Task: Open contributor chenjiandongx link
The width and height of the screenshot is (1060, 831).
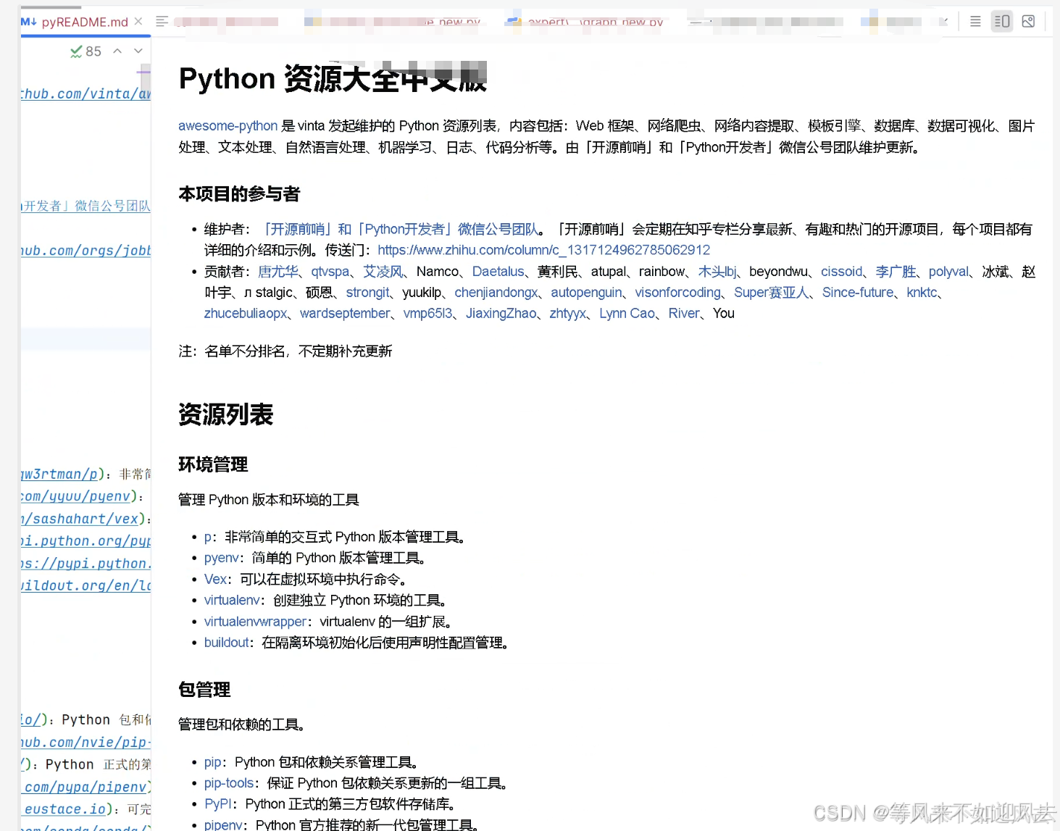Action: point(496,293)
